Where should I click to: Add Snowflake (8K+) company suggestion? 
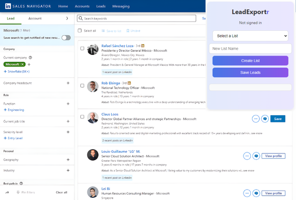point(17,71)
